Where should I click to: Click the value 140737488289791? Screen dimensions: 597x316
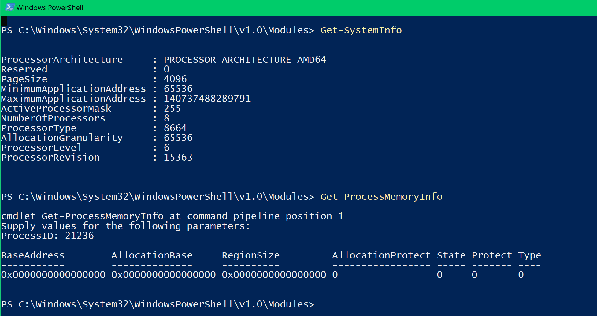coord(207,99)
